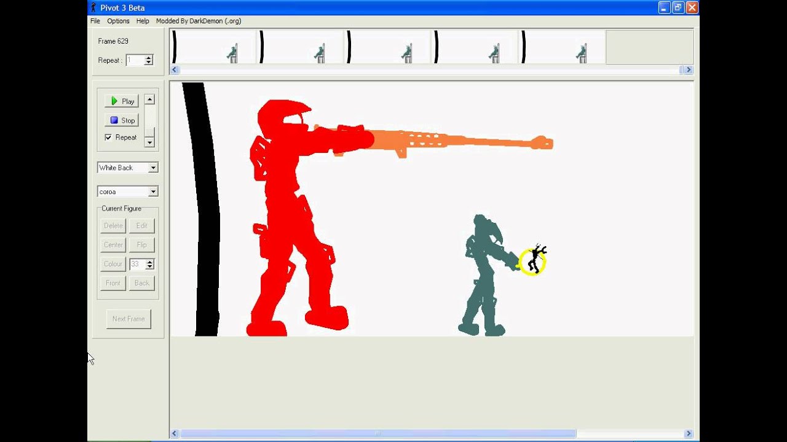Click the Pivot stick figure title bar icon
This screenshot has width=787, height=442.
tap(93, 7)
